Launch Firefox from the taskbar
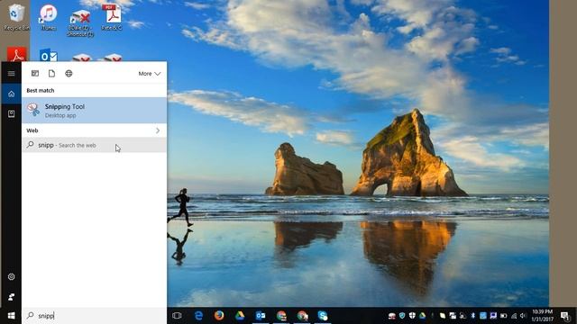Image resolution: width=577 pixels, height=324 pixels. (219, 316)
